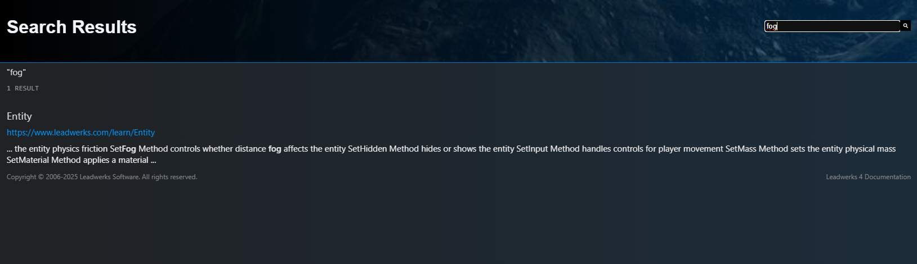Click "Leadwerks Software" in the copyright line

coord(109,177)
